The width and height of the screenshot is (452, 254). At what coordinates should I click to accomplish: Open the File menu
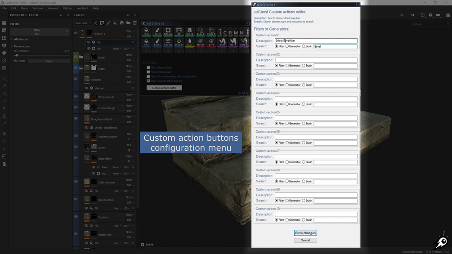(x=4, y=9)
